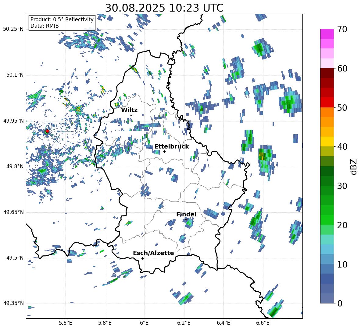This screenshot has height=329, width=361.
Task: Click the 20 colorbar tick label
Action: pos(342,225)
